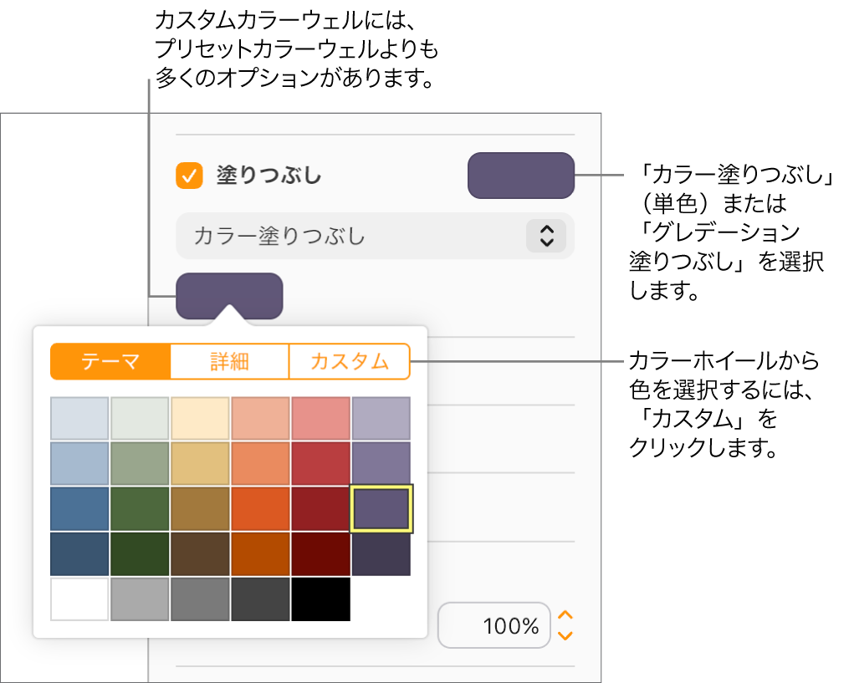849x683 pixels.
Task: Pick the white swatch in bottom row
Action: (79, 598)
